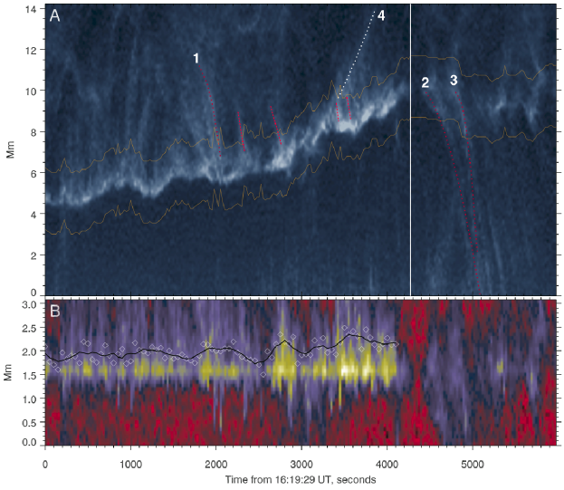
Task: Click the 3.0 tick label on panel B axis
Action: (x=30, y=304)
